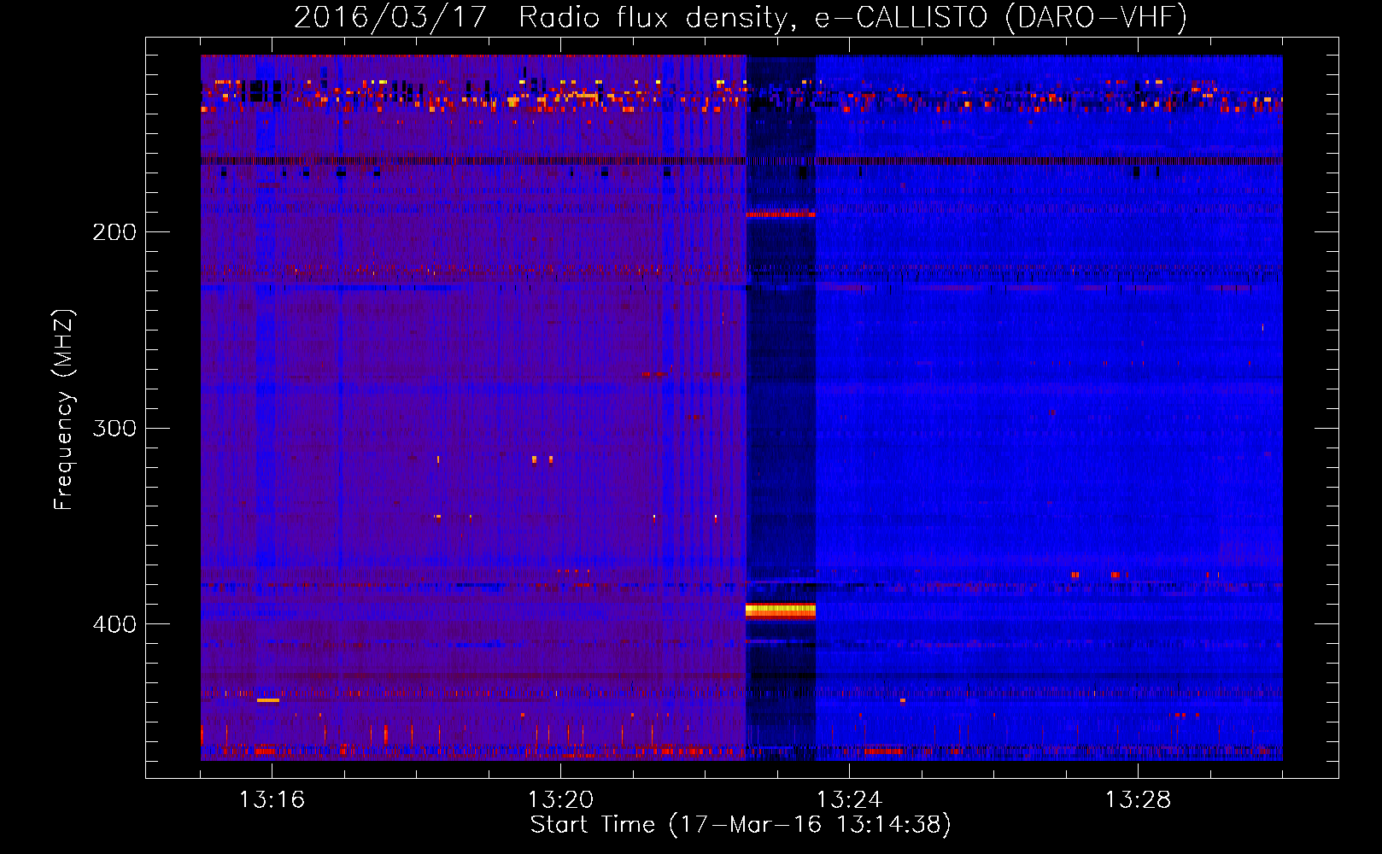
Task: Click the '13:24' time tick label
Action: point(849,800)
